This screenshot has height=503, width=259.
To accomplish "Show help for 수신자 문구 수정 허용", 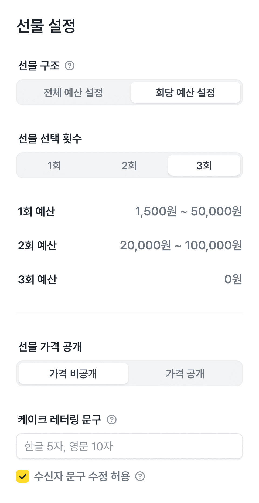I will click(x=140, y=476).
